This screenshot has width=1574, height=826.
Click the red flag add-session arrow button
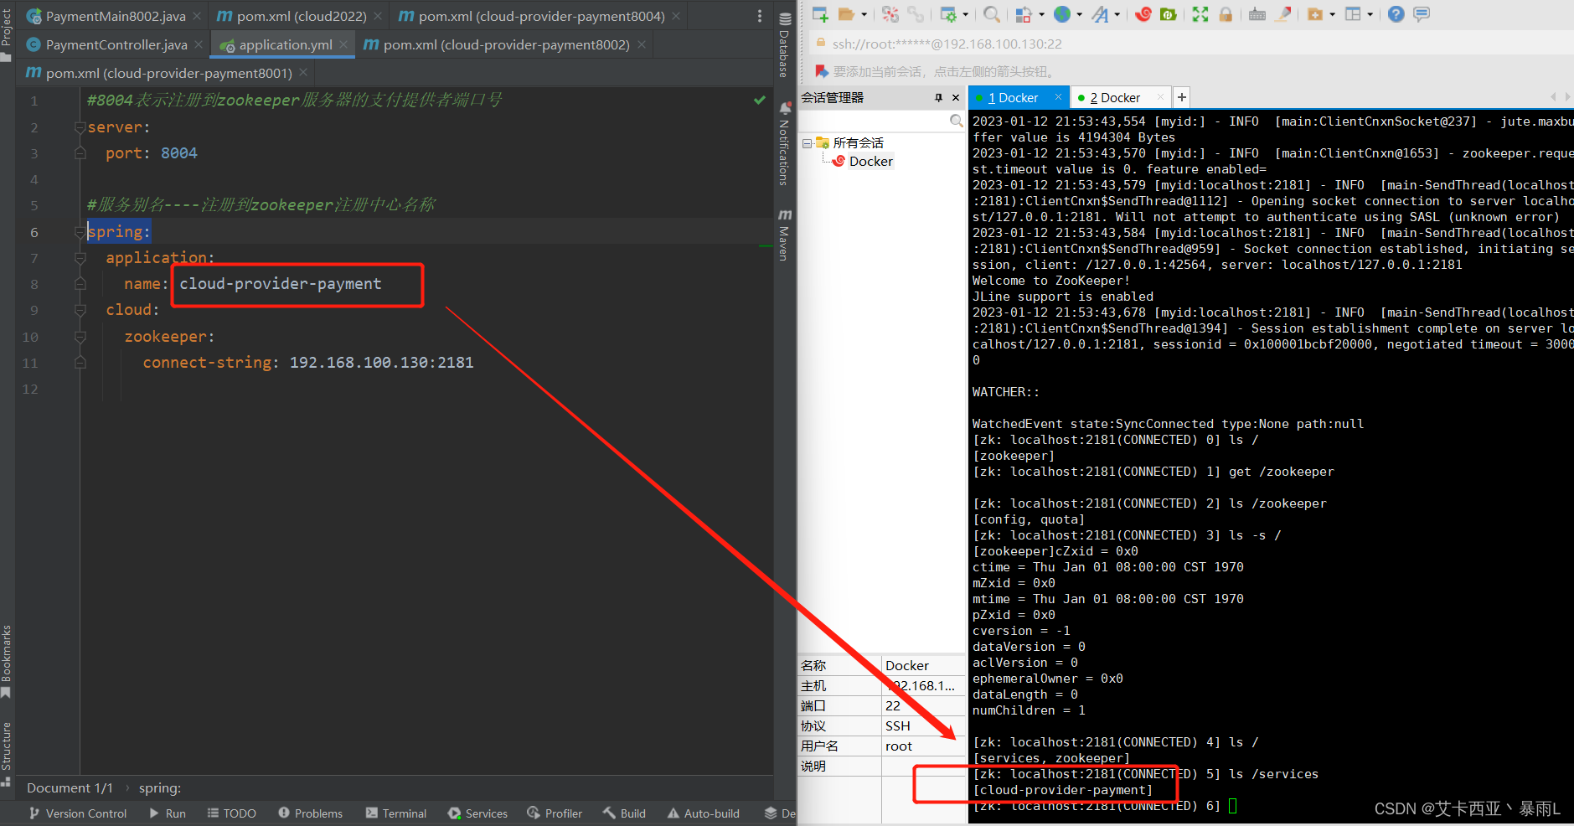822,71
